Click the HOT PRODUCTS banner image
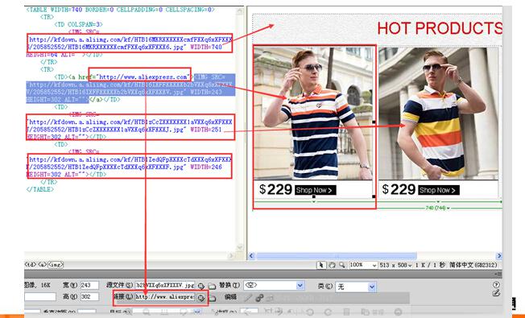The height and width of the screenshot is (318, 525). [377, 30]
